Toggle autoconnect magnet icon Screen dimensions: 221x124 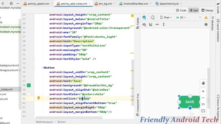[x=151, y=24]
